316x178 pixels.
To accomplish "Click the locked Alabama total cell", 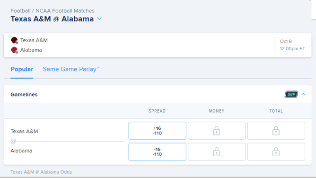I will (x=276, y=151).
